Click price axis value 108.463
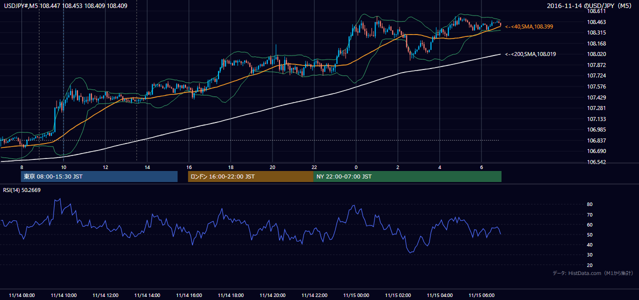This screenshot has width=639, height=300. click(x=596, y=22)
